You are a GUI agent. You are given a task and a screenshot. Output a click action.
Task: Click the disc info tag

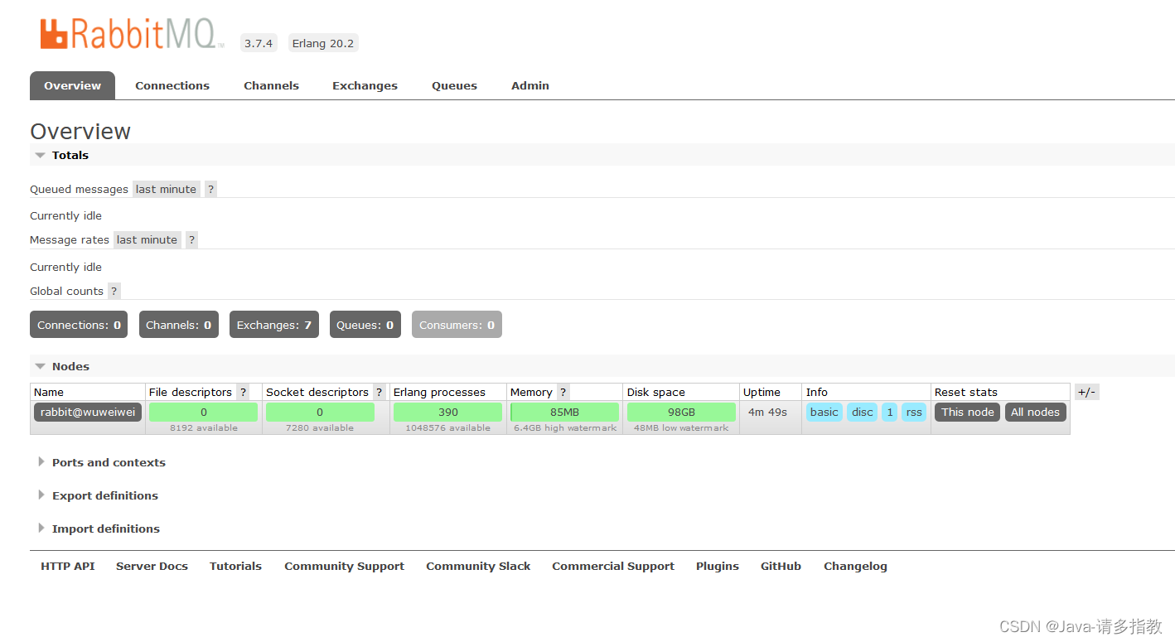click(x=862, y=412)
